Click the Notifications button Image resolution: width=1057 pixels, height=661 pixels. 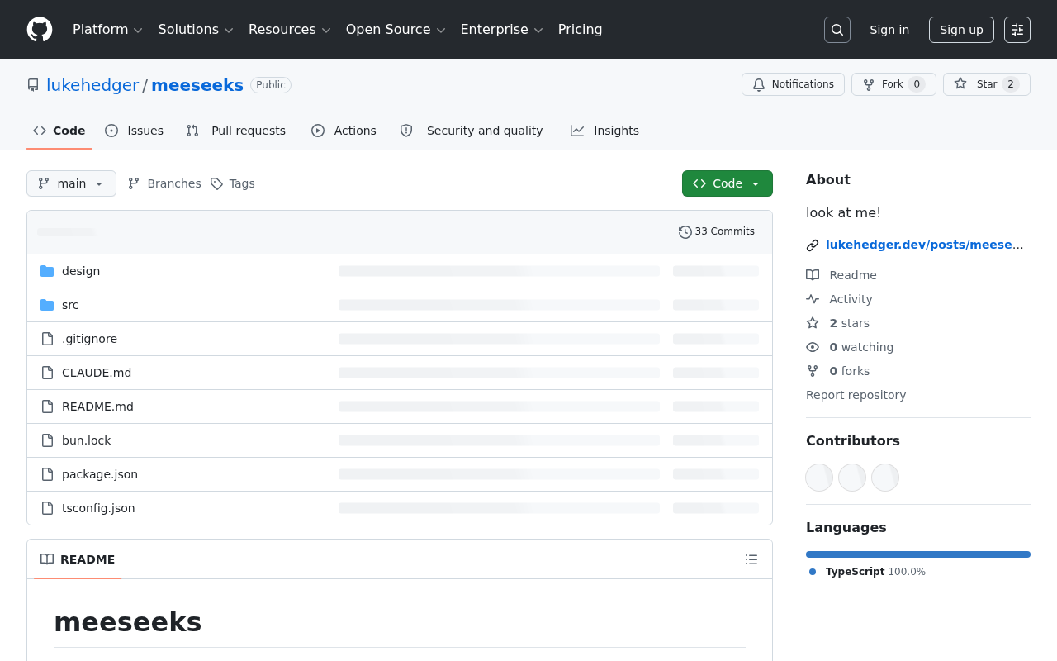(793, 84)
